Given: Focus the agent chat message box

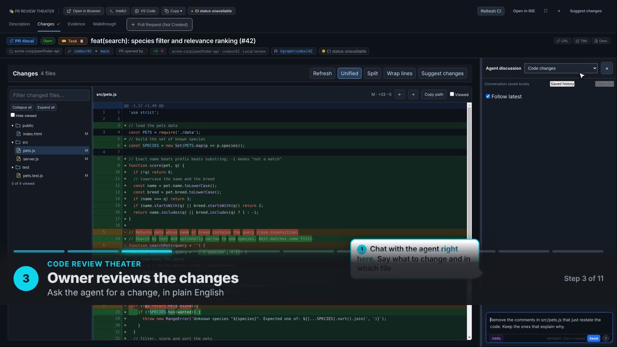Looking at the screenshot, I should pos(549,323).
